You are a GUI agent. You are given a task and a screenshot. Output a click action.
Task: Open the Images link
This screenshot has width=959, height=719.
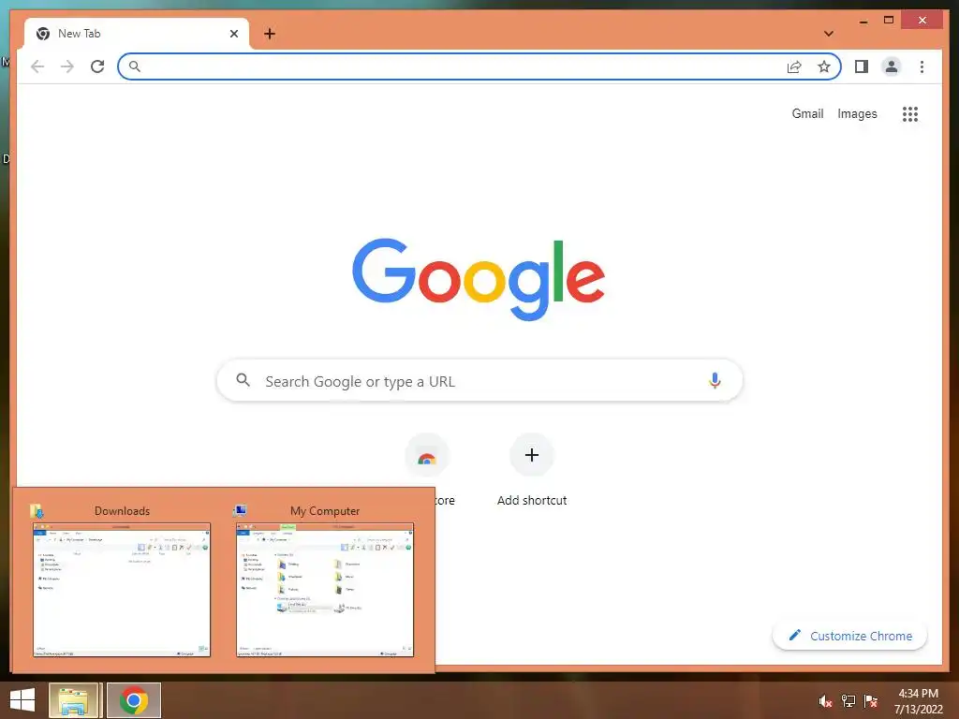click(x=857, y=113)
